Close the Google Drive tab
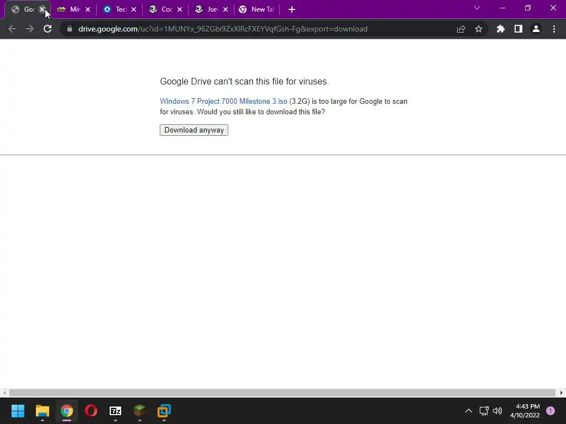This screenshot has height=424, width=566. 42,9
